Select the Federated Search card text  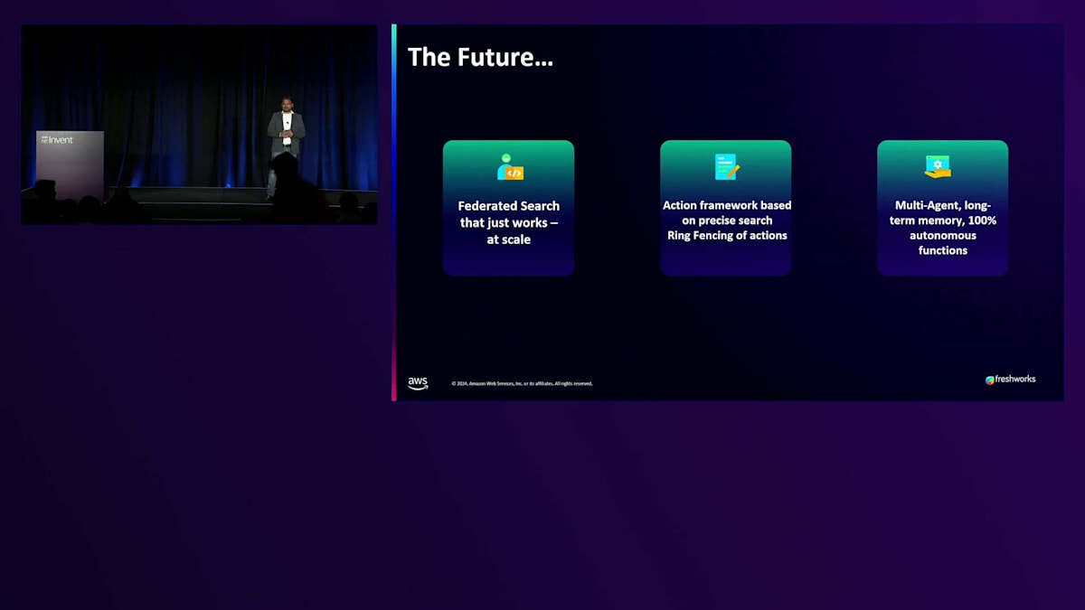(x=508, y=222)
